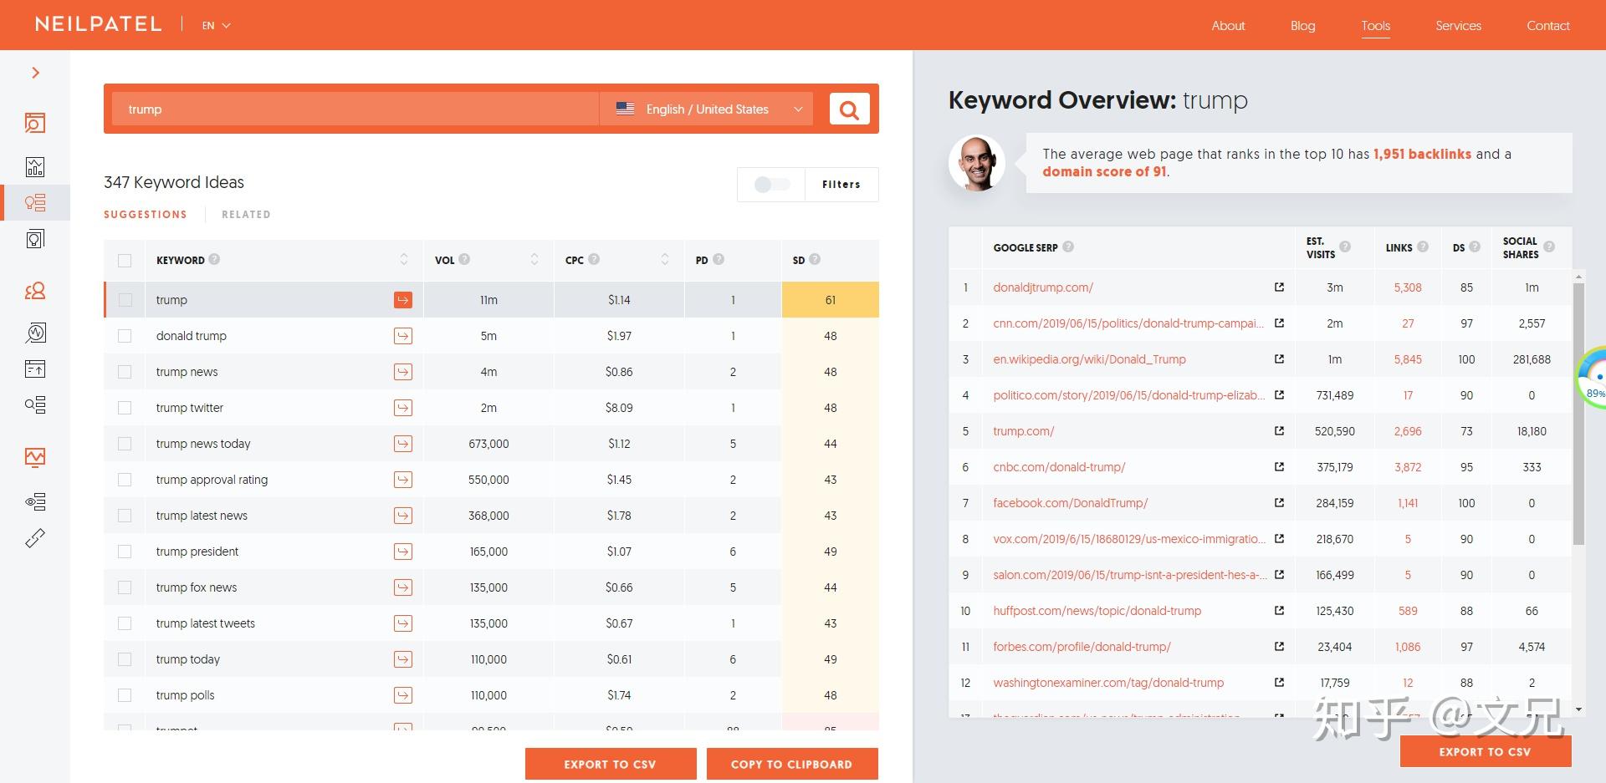Click the NEILPATEL logo
The width and height of the screenshot is (1606, 783).
[98, 25]
